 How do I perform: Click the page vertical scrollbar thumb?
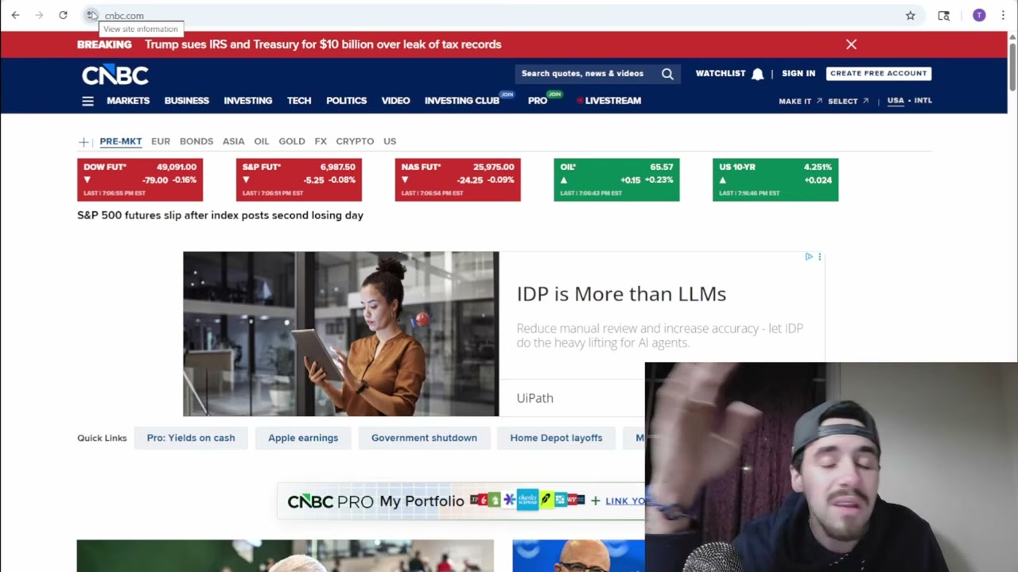tap(1012, 66)
